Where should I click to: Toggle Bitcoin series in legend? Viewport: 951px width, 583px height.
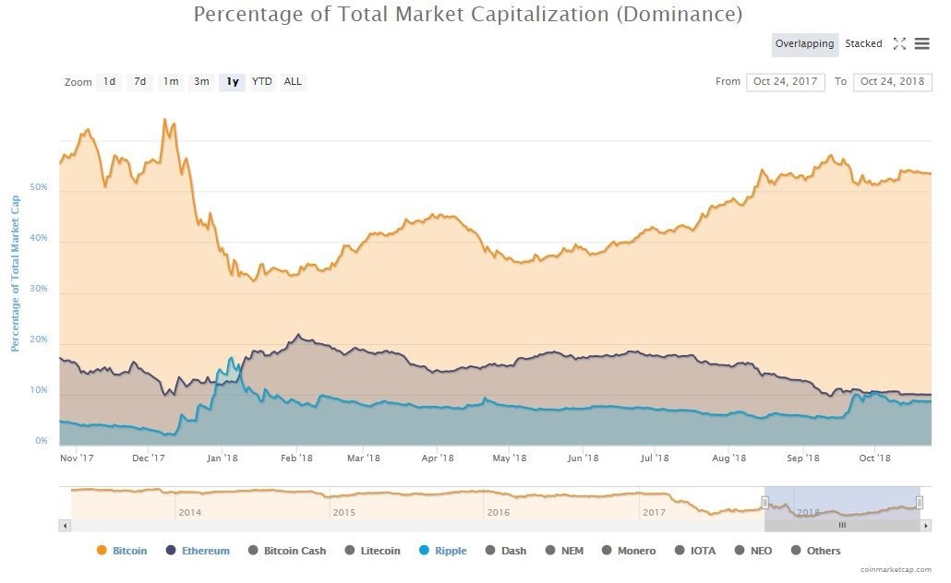point(121,551)
